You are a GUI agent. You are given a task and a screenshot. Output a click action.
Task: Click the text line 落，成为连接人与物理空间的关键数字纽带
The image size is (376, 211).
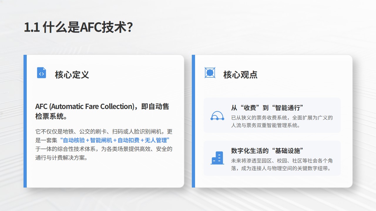tap(281, 169)
